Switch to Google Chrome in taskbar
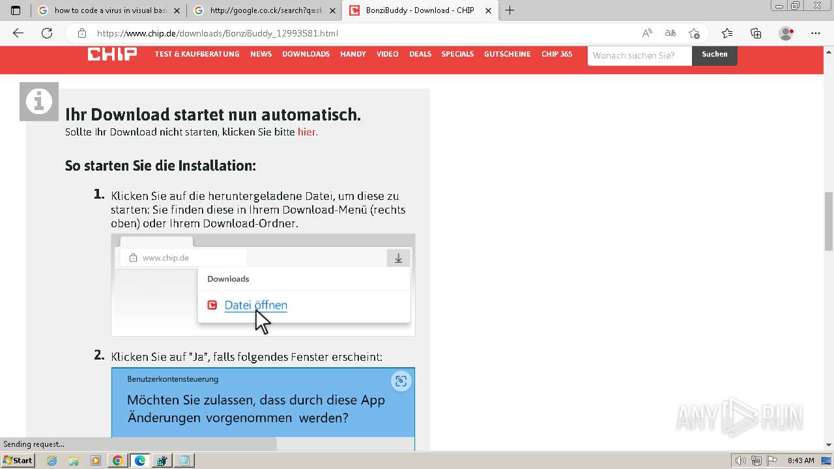834x469 pixels. pos(117,461)
